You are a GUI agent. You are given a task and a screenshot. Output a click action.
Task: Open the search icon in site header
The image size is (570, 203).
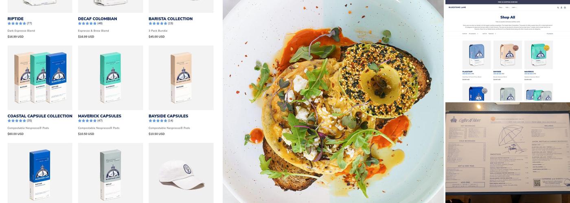pyautogui.click(x=558, y=7)
